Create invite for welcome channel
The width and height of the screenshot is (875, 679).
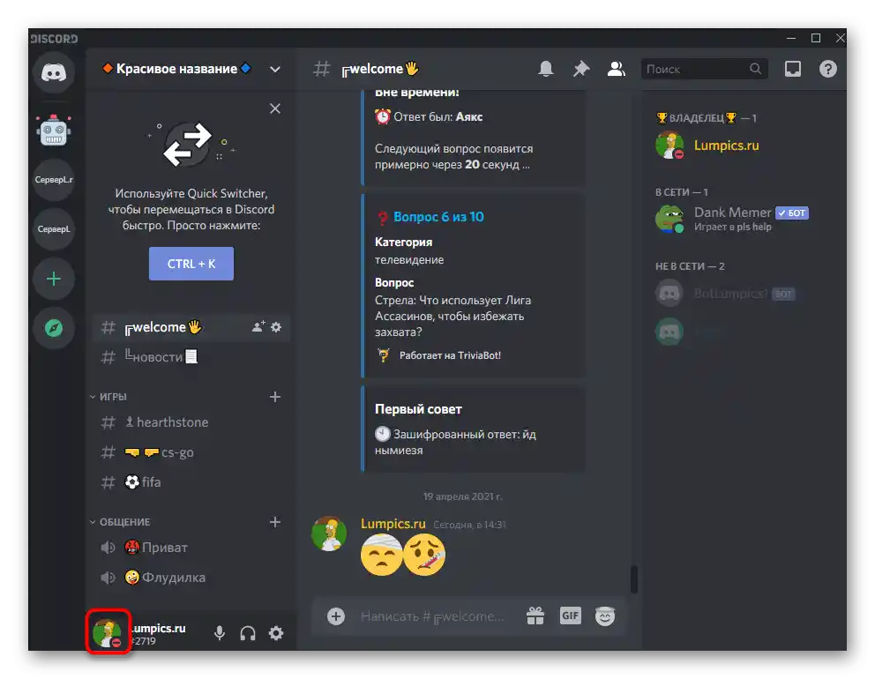click(x=258, y=327)
